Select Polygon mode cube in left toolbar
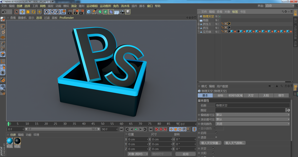Image resolution: width=298 pixels, height=157 pixels. [3, 54]
